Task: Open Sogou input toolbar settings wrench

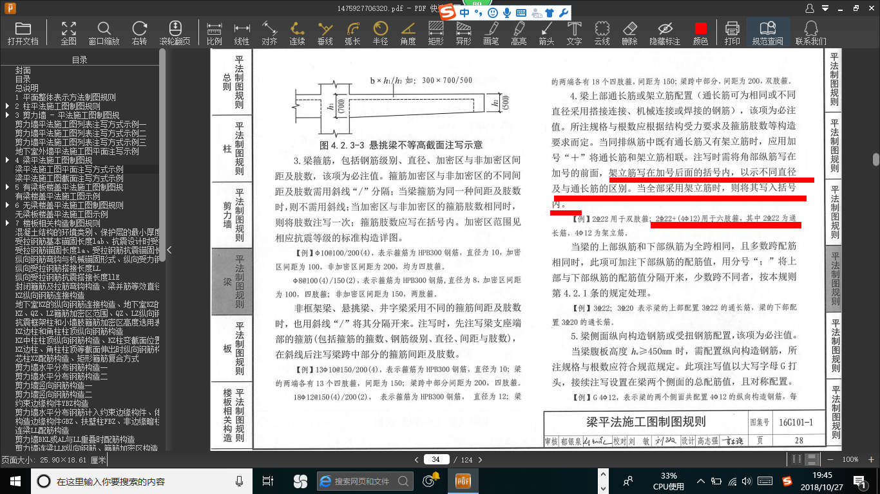Action: coord(563,12)
